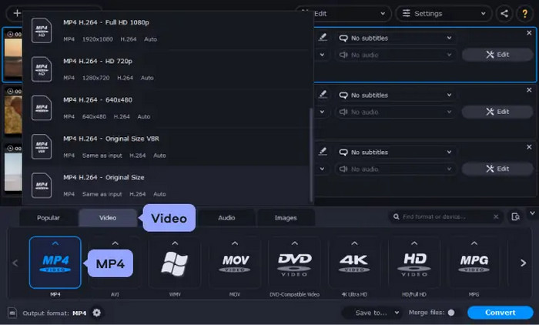Select DVD-Compatible Video format icon
The image size is (539, 325).
pos(294,263)
